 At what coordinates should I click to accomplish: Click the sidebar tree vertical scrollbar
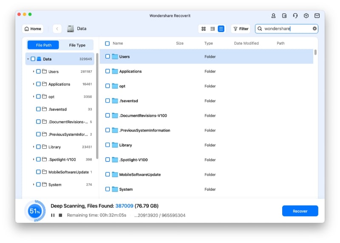(x=97, y=106)
